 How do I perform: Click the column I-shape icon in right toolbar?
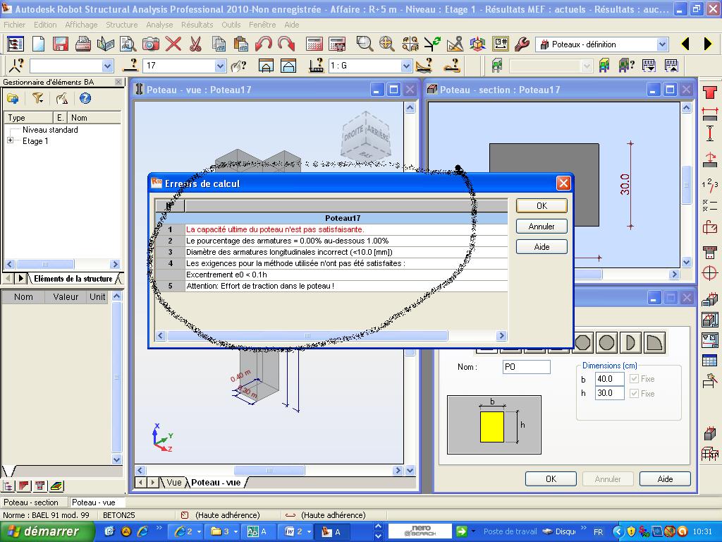click(709, 133)
